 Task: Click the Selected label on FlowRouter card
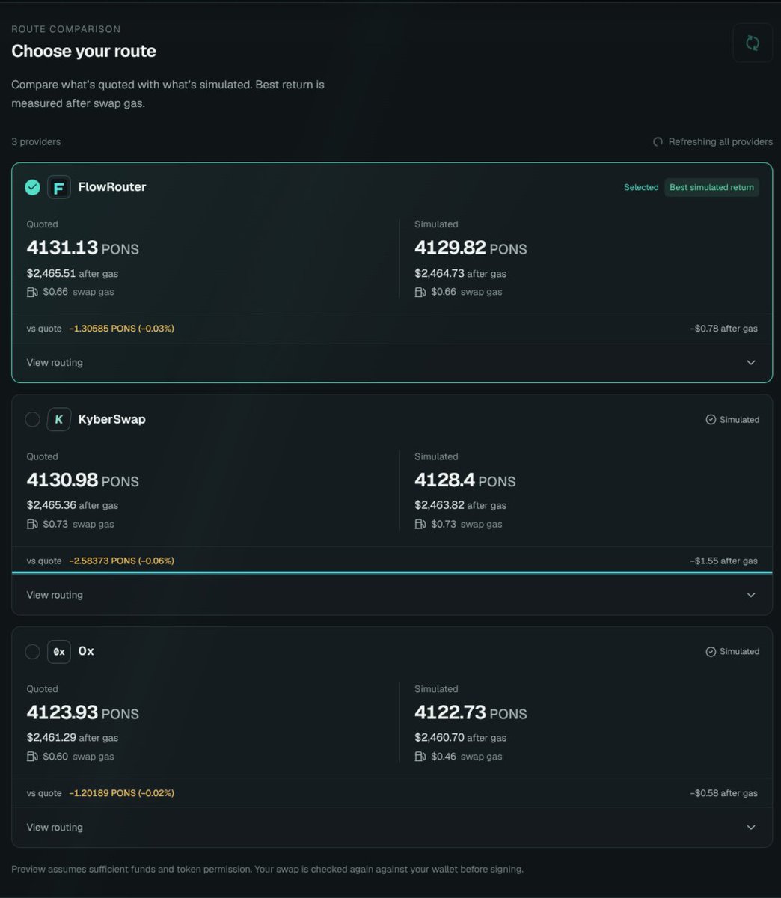point(641,187)
